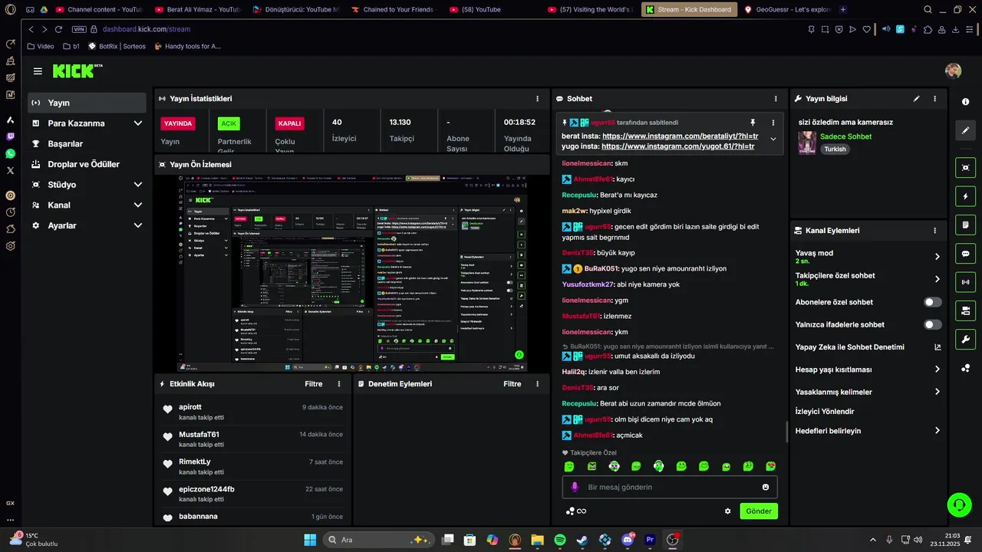The height and width of the screenshot is (552, 982).
Task: Click the Windows taskbar Ara search box
Action: pyautogui.click(x=378, y=540)
